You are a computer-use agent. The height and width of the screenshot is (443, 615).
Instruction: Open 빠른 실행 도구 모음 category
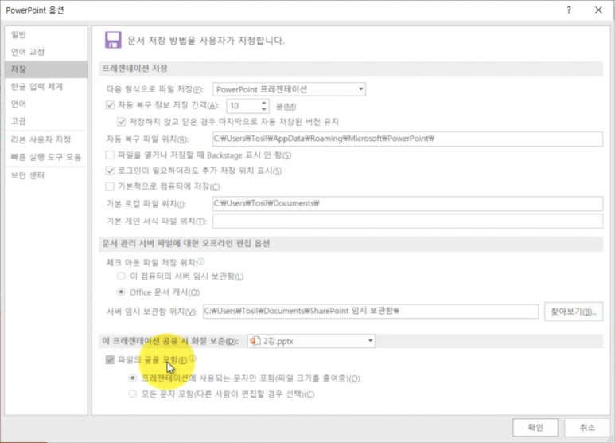[x=46, y=157]
